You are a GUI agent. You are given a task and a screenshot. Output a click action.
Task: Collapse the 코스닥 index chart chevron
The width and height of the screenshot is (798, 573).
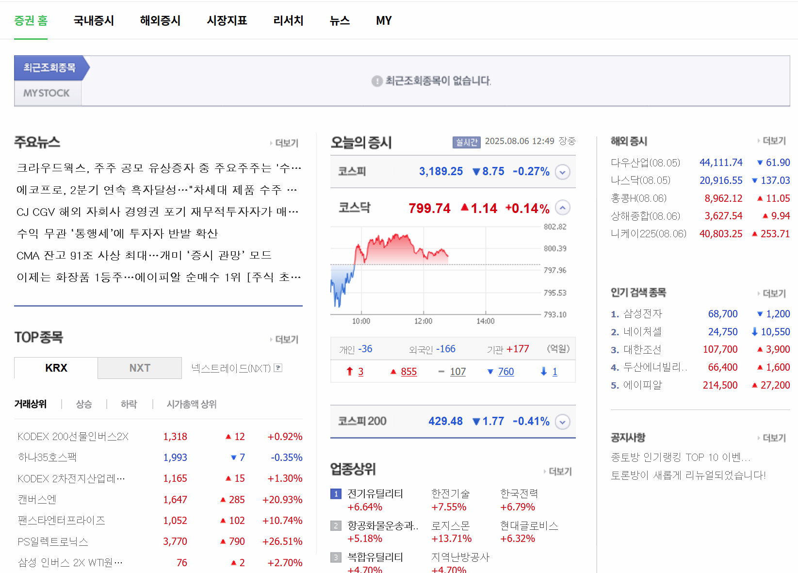click(x=562, y=208)
